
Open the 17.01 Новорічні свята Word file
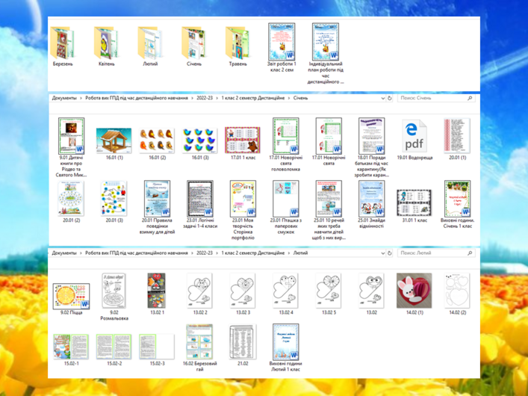pyautogui.click(x=329, y=136)
